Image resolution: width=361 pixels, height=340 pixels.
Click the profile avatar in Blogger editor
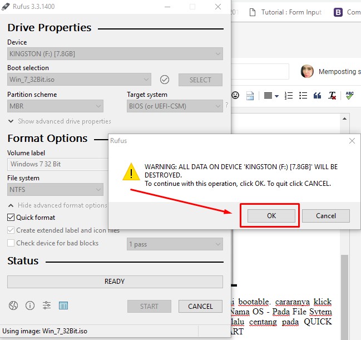point(307,71)
